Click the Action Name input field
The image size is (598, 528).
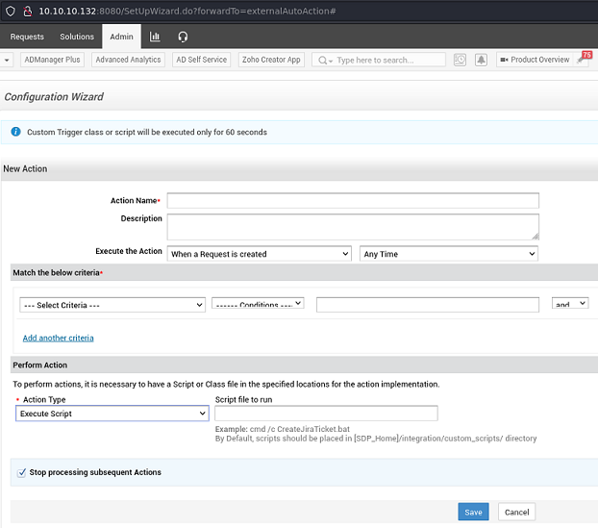click(353, 201)
